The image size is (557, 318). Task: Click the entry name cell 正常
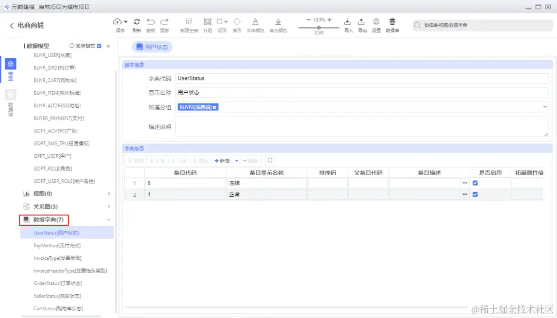(x=267, y=194)
